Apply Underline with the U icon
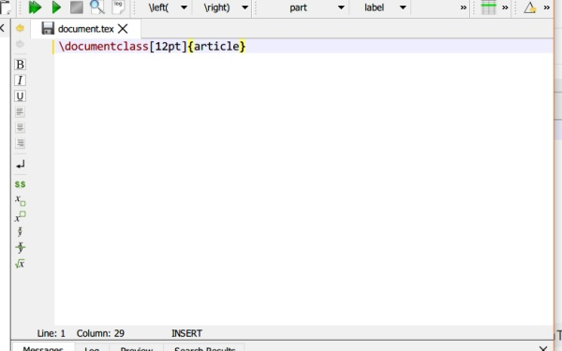 (20, 96)
